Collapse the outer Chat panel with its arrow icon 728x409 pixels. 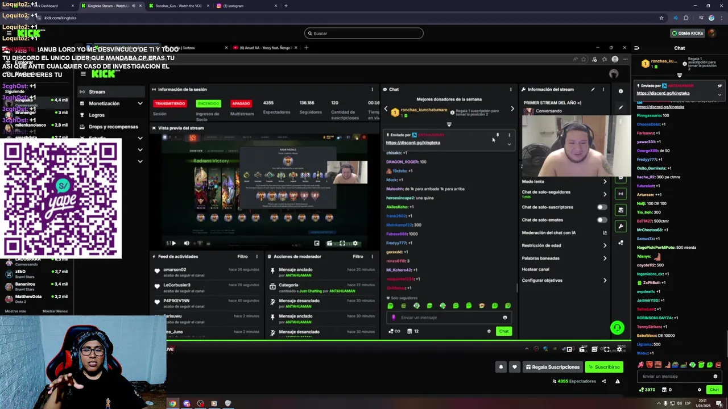tap(636, 48)
